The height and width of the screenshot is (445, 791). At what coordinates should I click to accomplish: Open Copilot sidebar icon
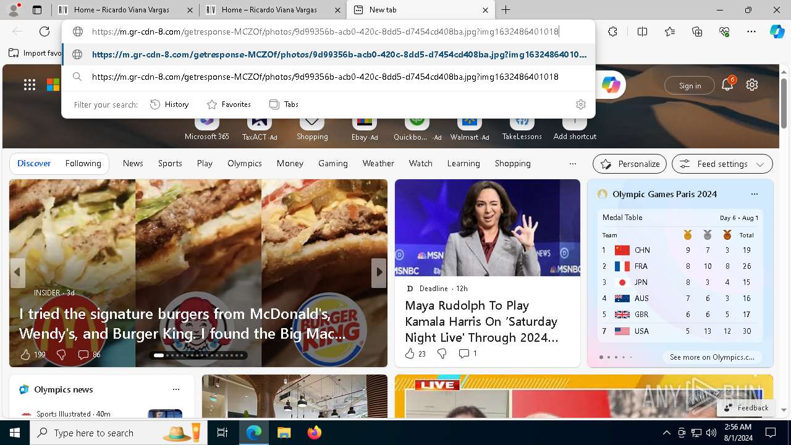(777, 32)
